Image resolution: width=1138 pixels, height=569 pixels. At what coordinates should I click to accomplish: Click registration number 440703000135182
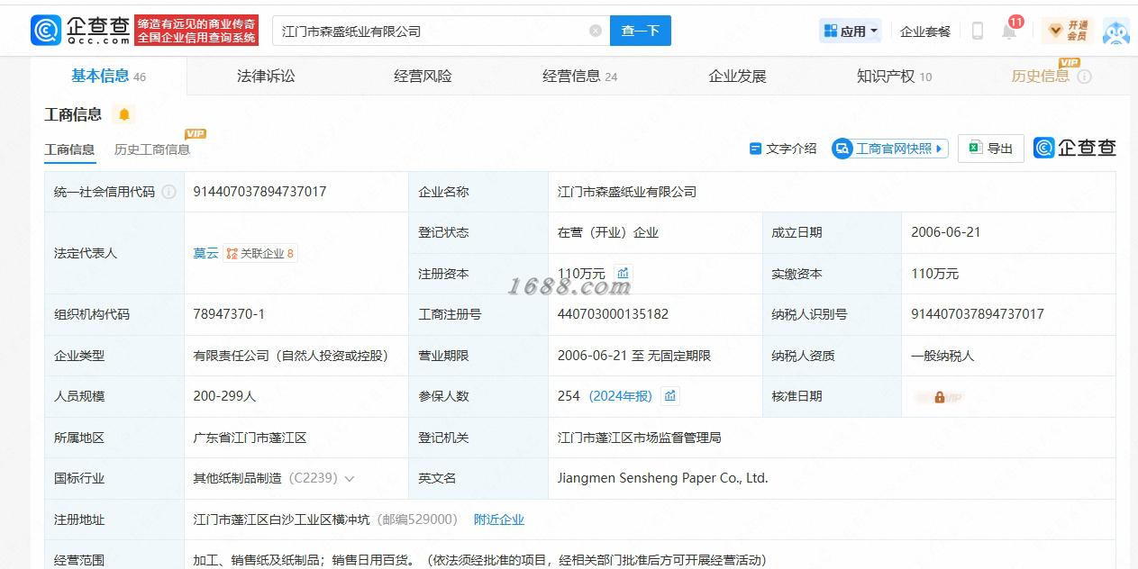(613, 314)
